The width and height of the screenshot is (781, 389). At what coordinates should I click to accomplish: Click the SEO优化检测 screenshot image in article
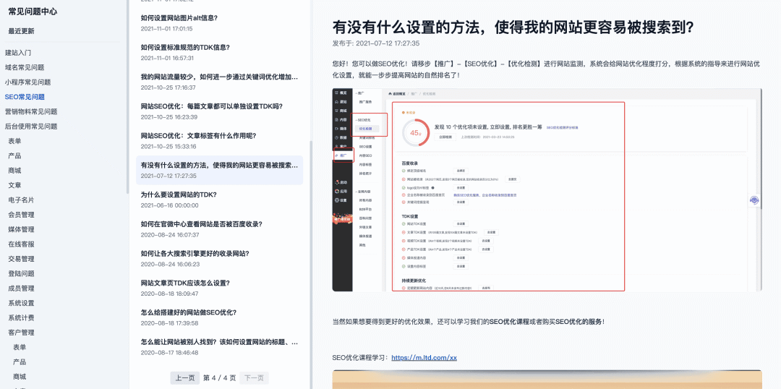(547, 190)
